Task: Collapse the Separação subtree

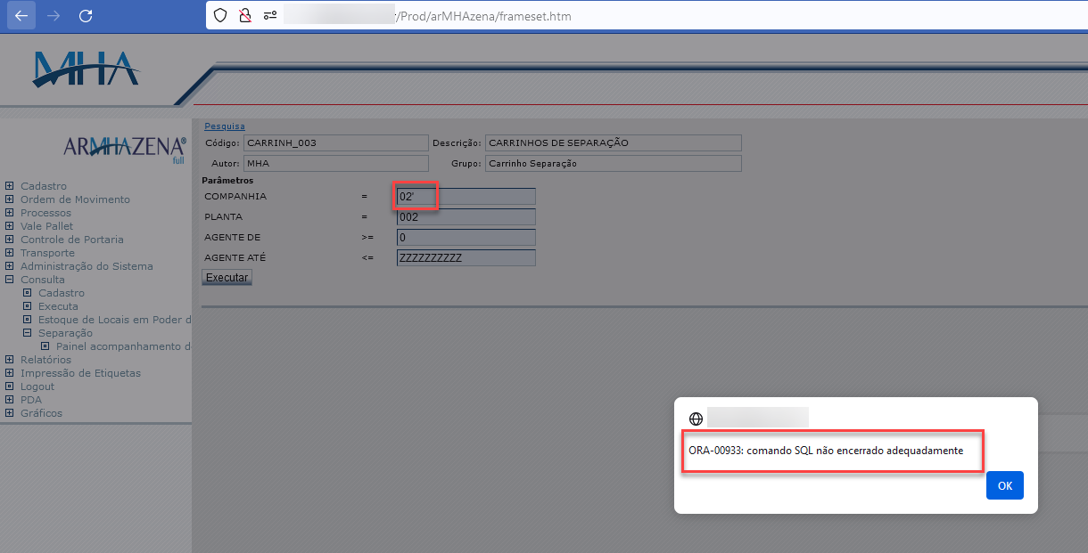Action: 27,333
